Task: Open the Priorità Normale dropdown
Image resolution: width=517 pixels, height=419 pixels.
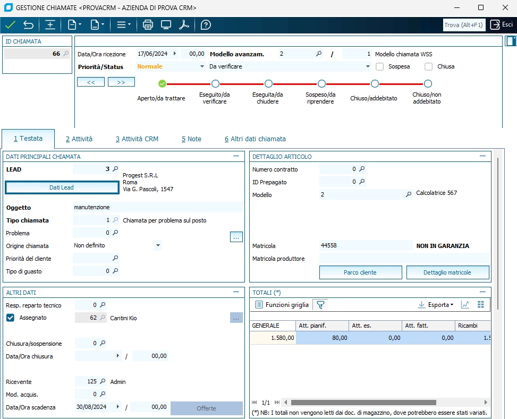Action: (202, 66)
